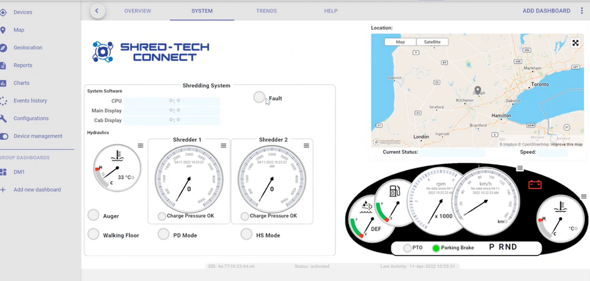
Task: Open the Geolocation compass icon
Action: (3, 47)
